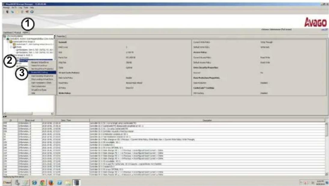
Task: Choose Start Locating Virtual Drive
Action: pos(42,76)
